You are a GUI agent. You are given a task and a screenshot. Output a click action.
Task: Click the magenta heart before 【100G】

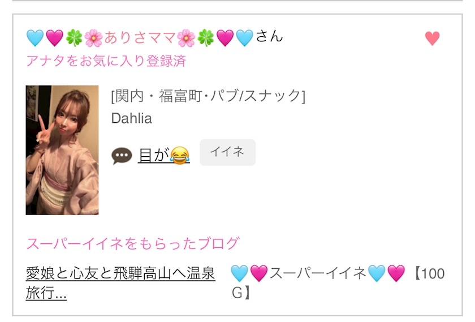[396, 273]
